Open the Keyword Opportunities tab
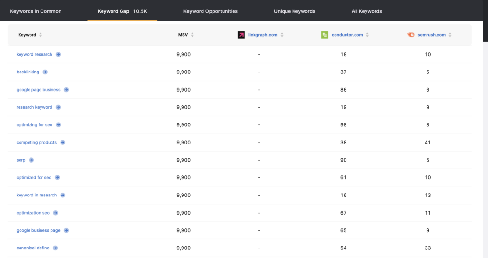The image size is (488, 258). click(x=210, y=11)
